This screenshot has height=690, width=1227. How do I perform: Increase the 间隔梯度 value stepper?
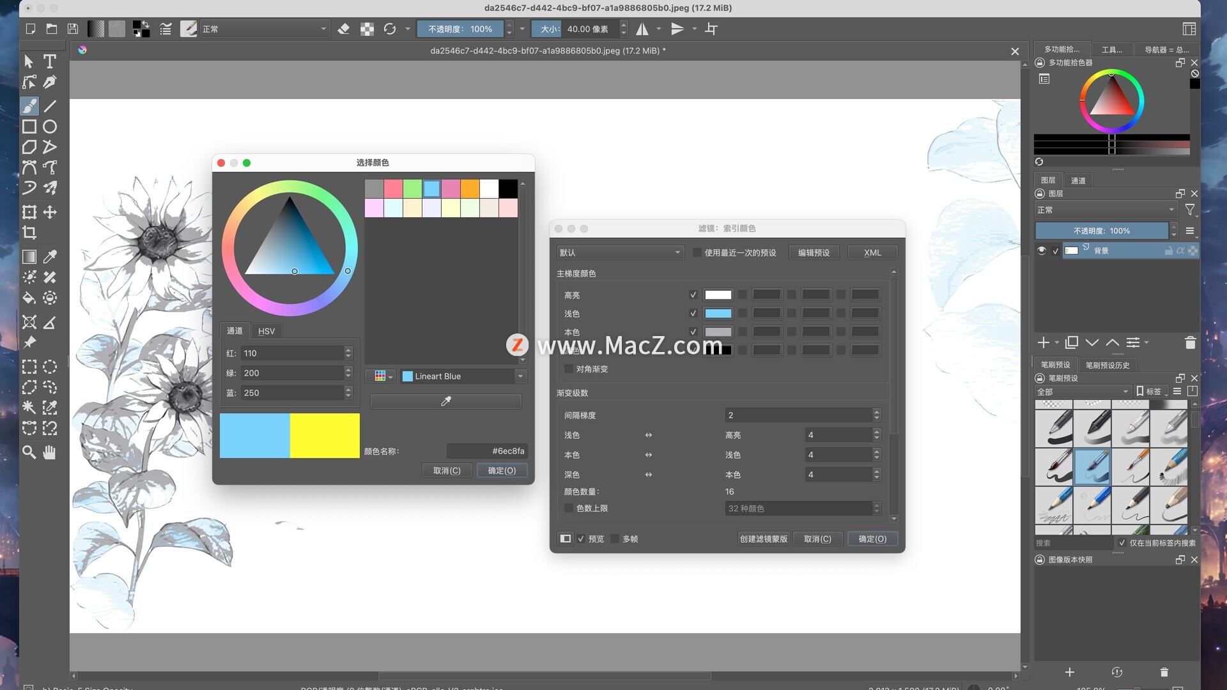coord(877,412)
